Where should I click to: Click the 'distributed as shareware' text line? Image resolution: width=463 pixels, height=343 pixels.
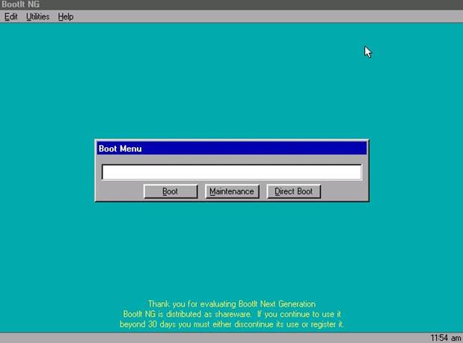point(232,314)
